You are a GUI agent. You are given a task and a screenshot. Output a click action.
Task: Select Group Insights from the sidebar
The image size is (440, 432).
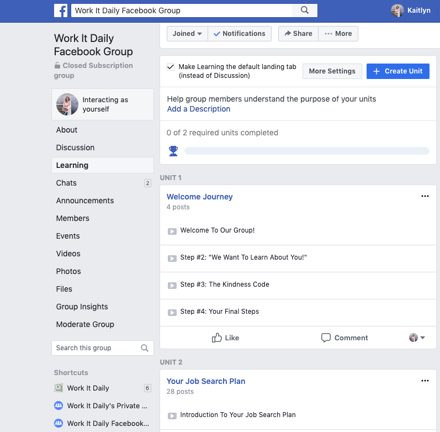(82, 307)
